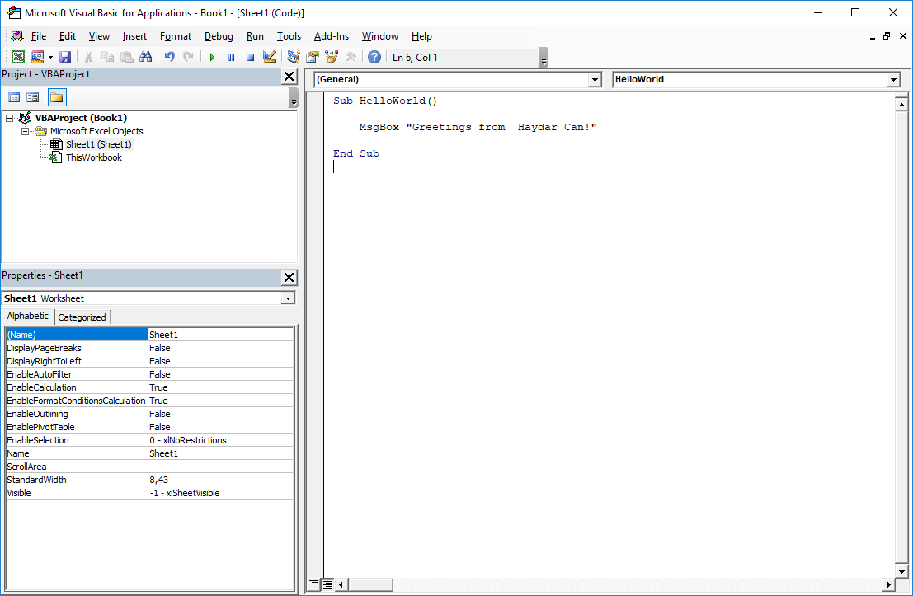The width and height of the screenshot is (913, 596).
Task: Open the Window menu
Action: (x=379, y=36)
